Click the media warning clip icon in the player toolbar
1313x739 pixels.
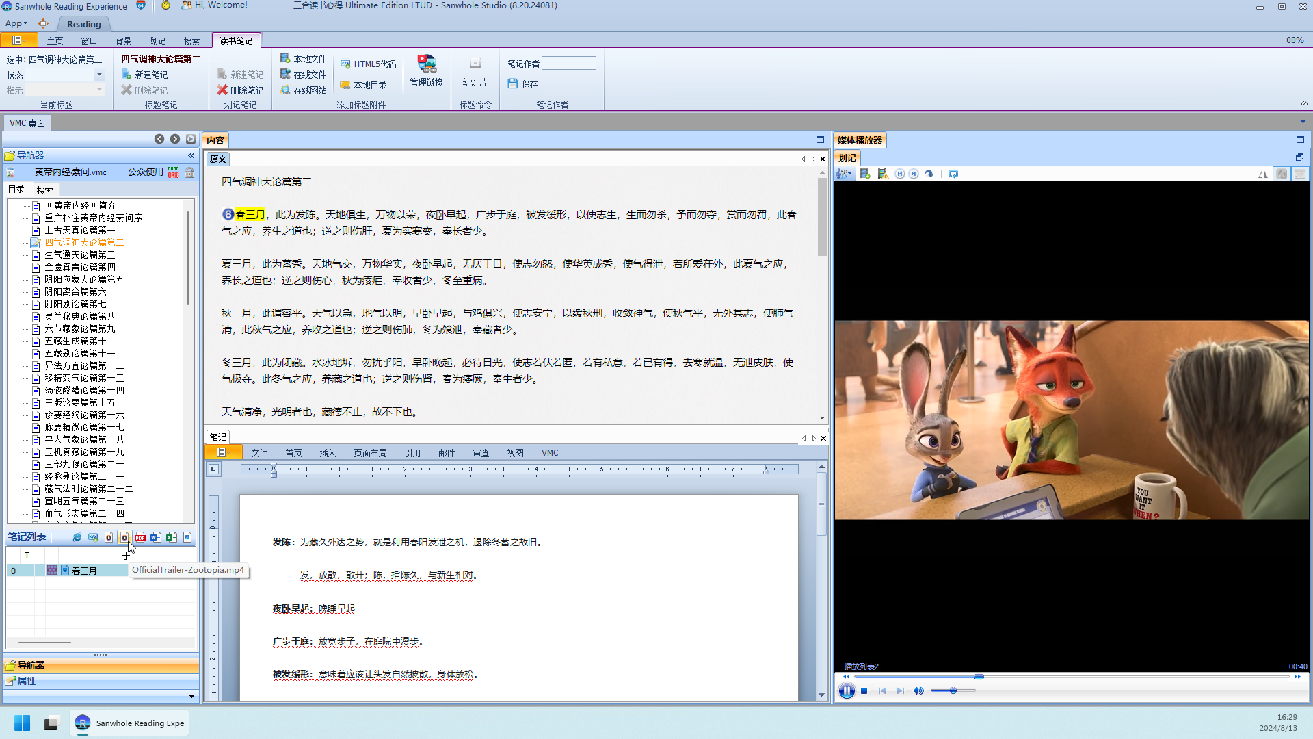[883, 174]
